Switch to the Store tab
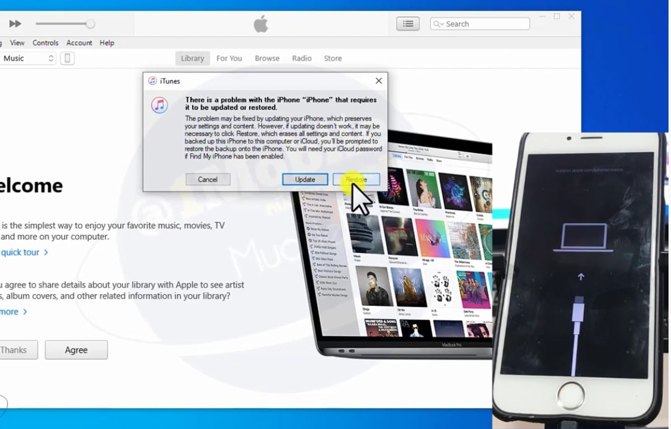The image size is (671, 429). [332, 58]
